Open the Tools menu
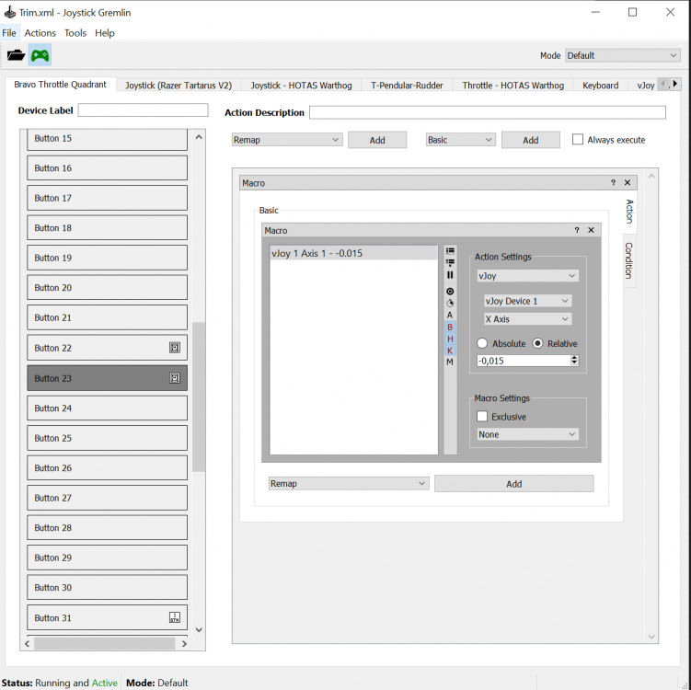The height and width of the screenshot is (690, 691). 75,33
